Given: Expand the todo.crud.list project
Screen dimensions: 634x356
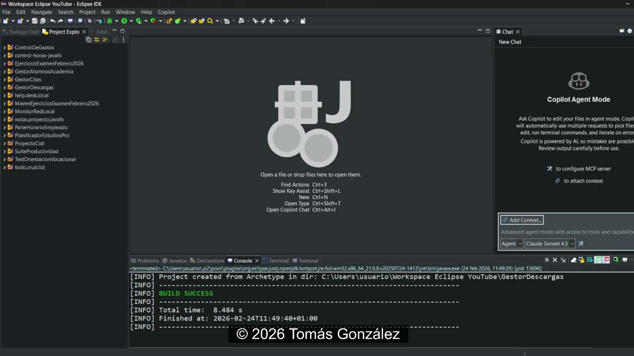Looking at the screenshot, I should coord(4,167).
